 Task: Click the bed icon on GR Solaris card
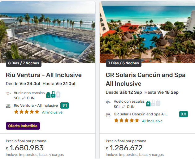(x=108, y=114)
